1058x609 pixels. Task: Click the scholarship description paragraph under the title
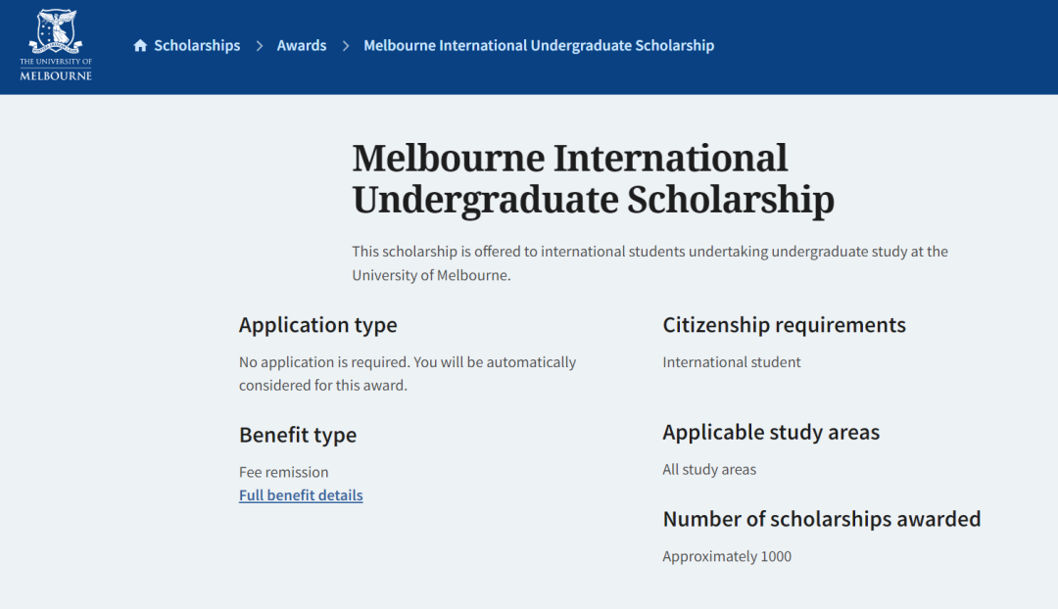pyautogui.click(x=649, y=262)
